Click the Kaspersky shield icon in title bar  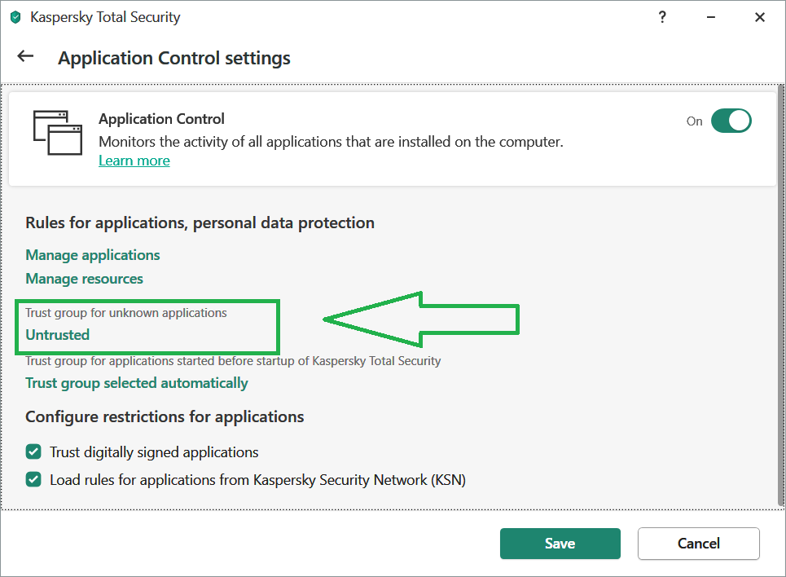[x=15, y=17]
